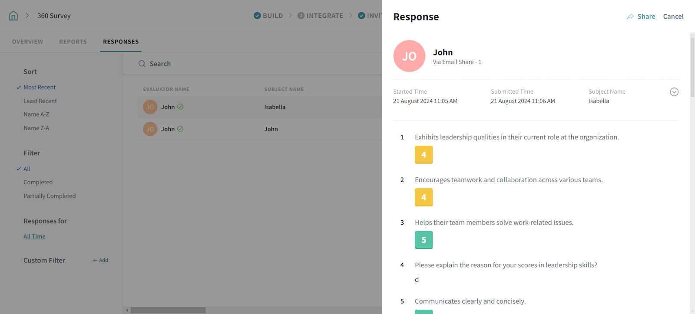
Task: Open the 360 Survey breadcrumb link
Action: pyautogui.click(x=54, y=16)
